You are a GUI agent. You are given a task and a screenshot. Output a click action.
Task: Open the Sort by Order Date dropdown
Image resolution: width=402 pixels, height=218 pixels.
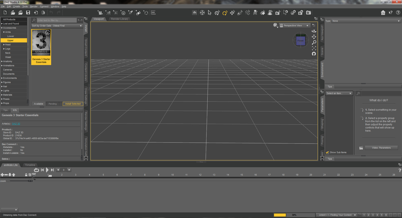click(x=57, y=26)
